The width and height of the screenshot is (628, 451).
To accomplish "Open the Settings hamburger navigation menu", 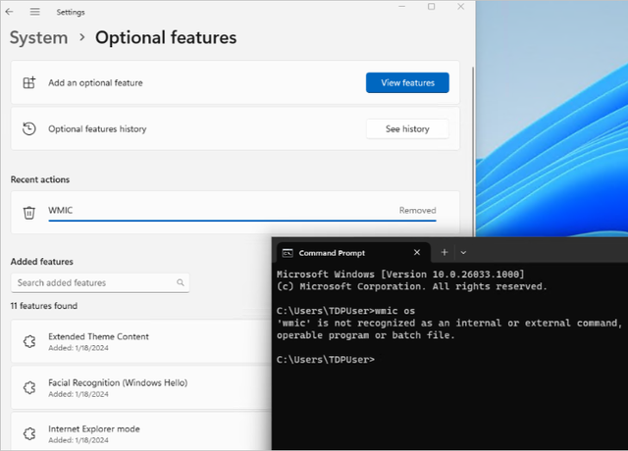I will (x=35, y=12).
